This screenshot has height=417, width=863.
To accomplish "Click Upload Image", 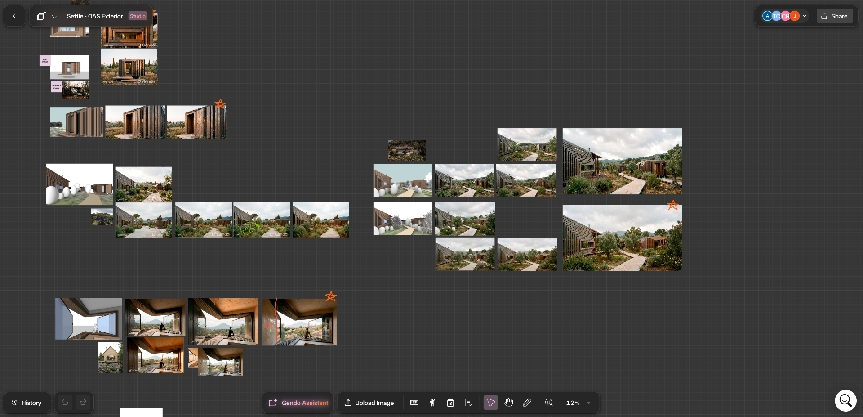I will [369, 403].
